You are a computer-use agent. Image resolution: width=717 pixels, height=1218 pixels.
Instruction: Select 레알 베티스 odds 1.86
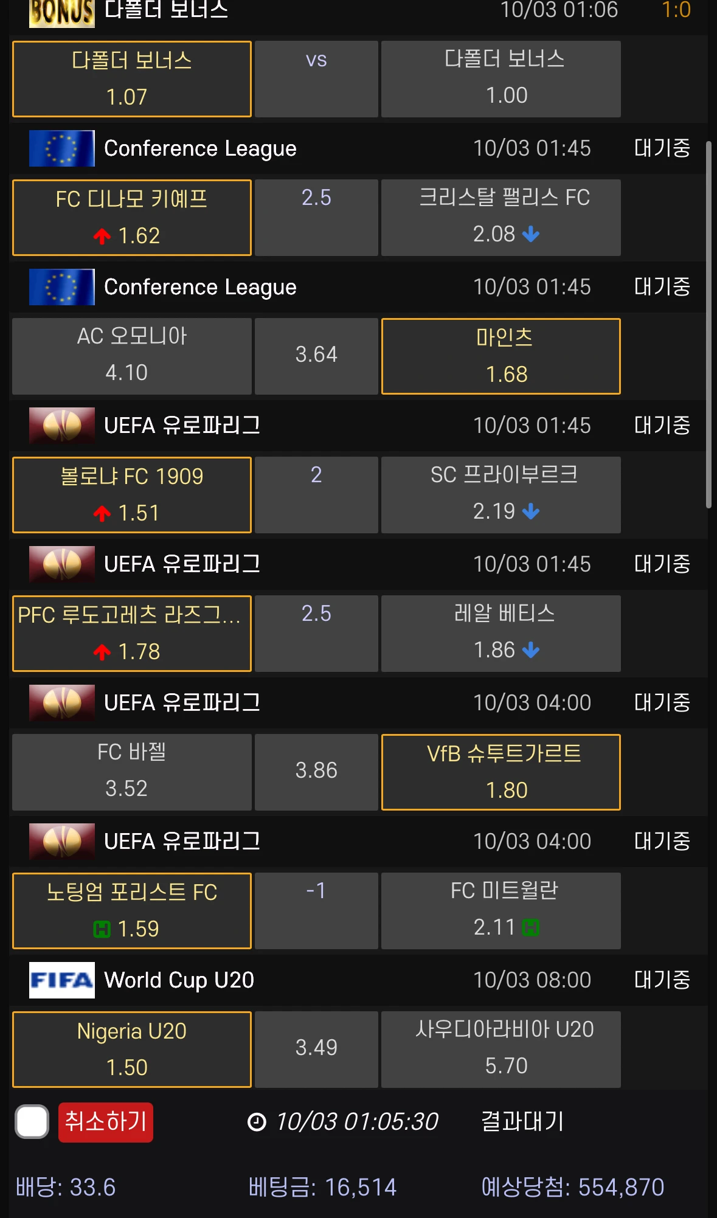pos(501,633)
